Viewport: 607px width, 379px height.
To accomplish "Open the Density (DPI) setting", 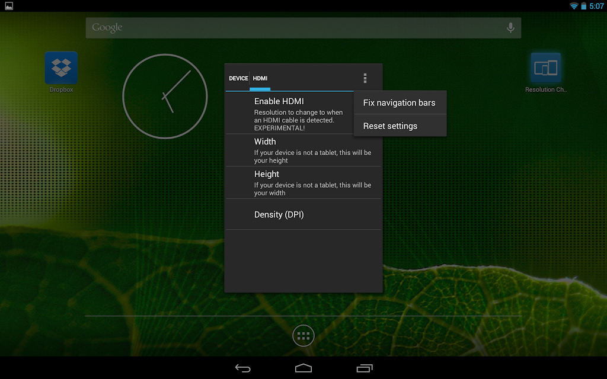I will [303, 214].
